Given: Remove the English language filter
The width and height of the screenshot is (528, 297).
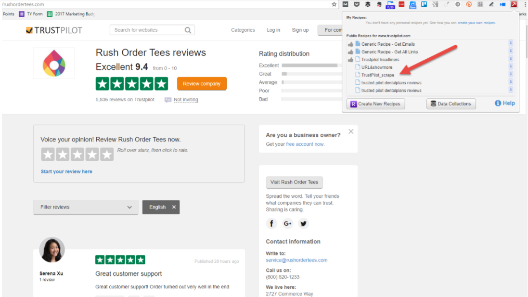Looking at the screenshot, I should click(174, 207).
